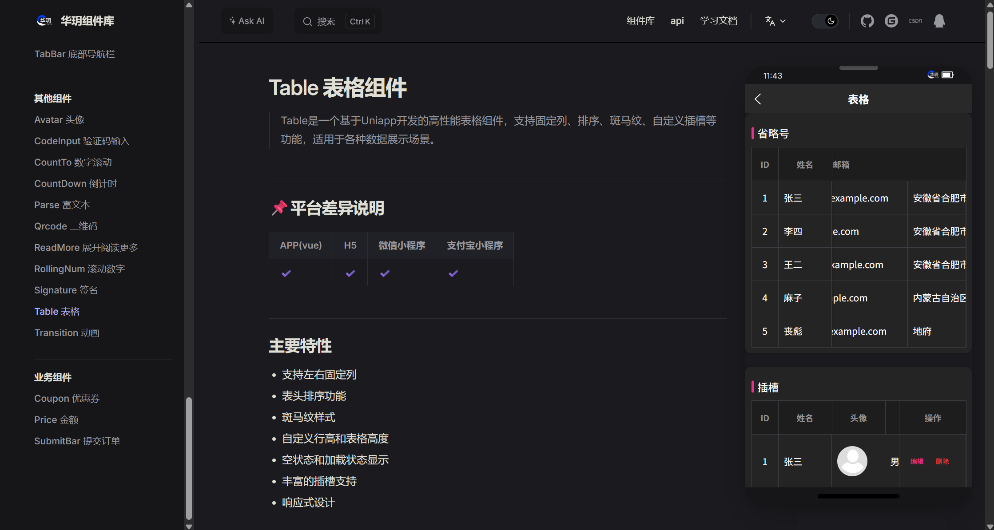Click 删除 link in table row
Viewport: 994px width, 530px height.
(x=942, y=461)
